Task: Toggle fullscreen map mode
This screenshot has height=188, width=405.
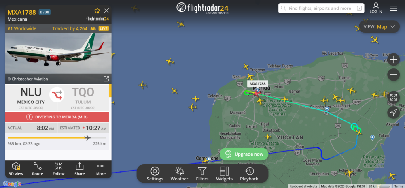Action: [x=394, y=98]
